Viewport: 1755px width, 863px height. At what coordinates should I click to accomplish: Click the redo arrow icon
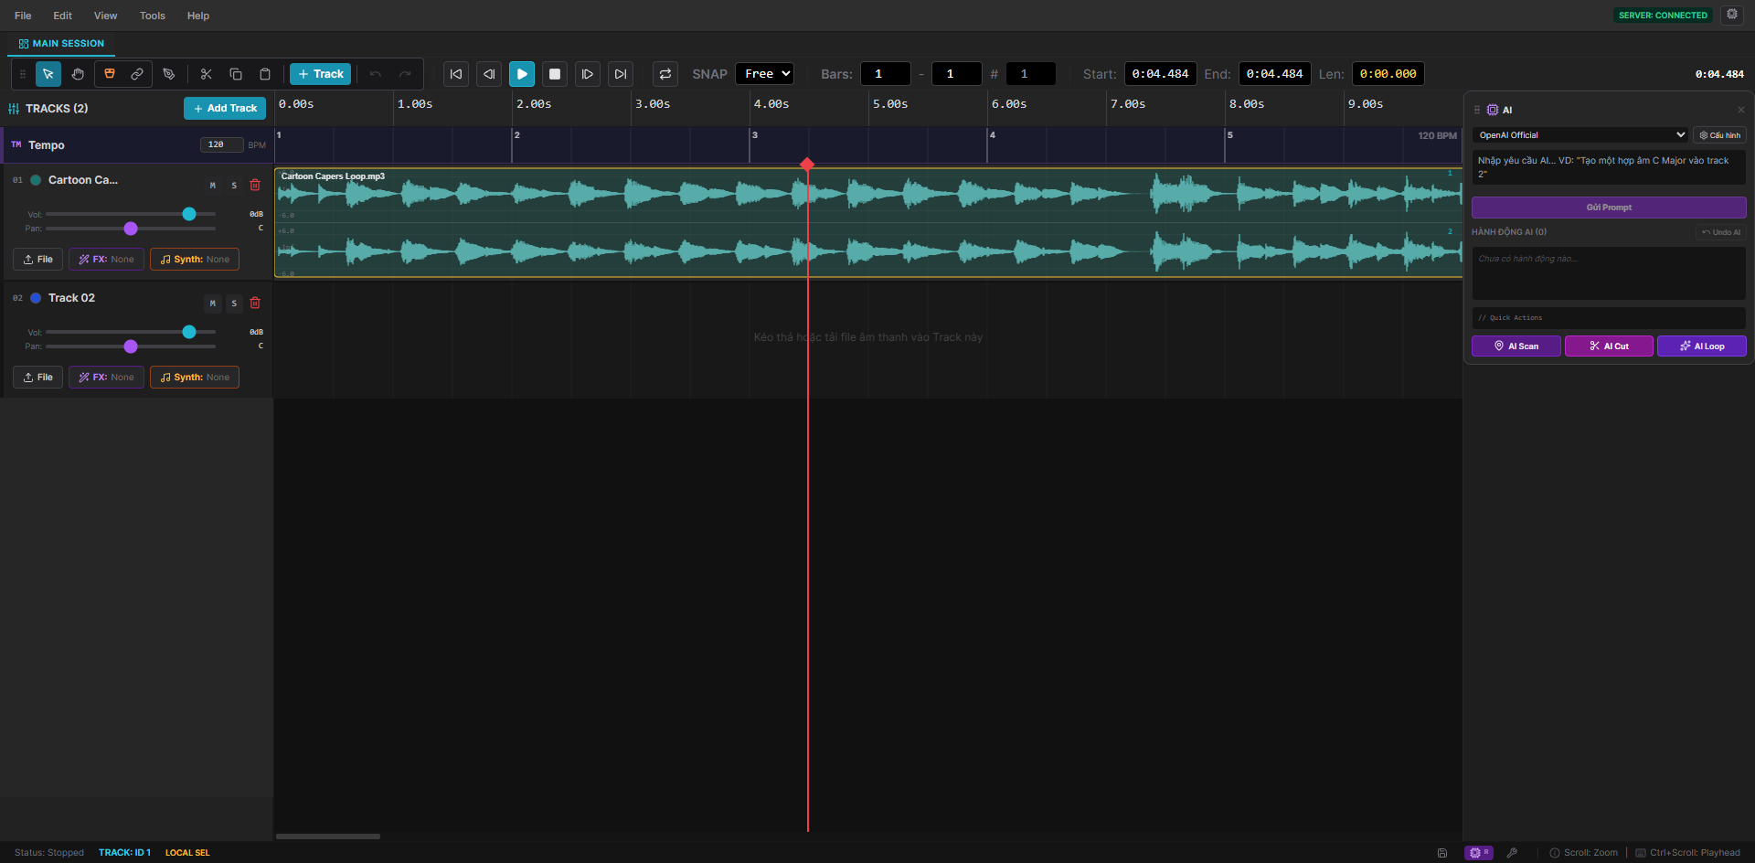point(405,74)
